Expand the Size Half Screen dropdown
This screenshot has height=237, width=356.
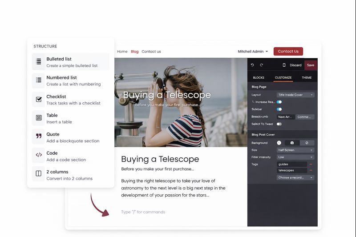(x=295, y=150)
